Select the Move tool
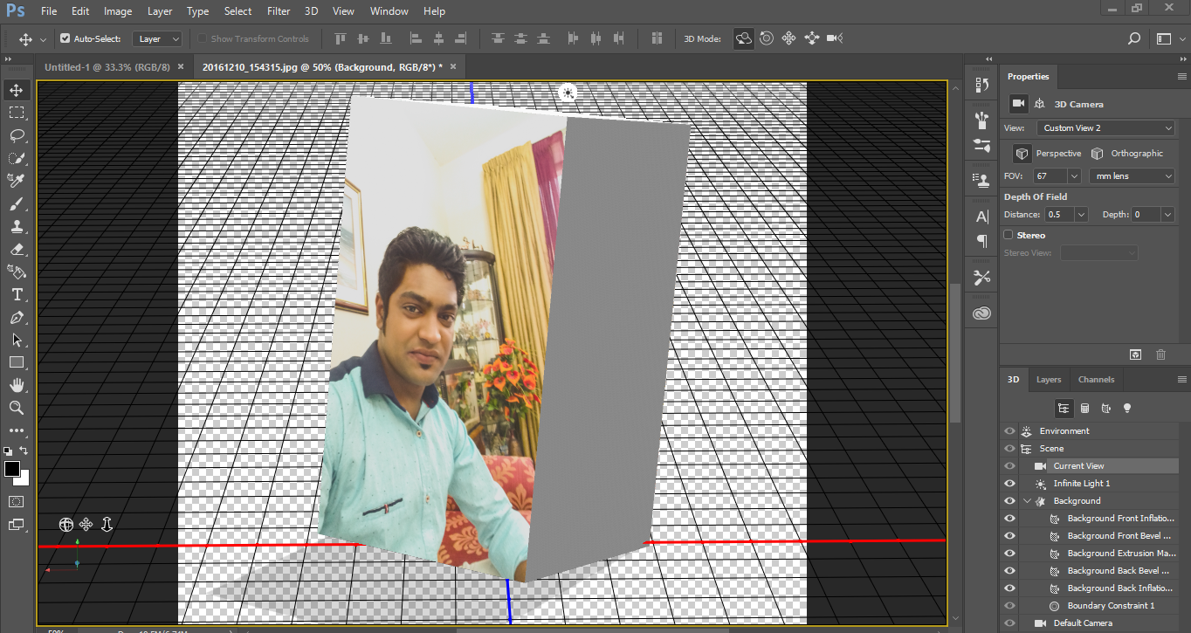The width and height of the screenshot is (1191, 633). pos(16,89)
